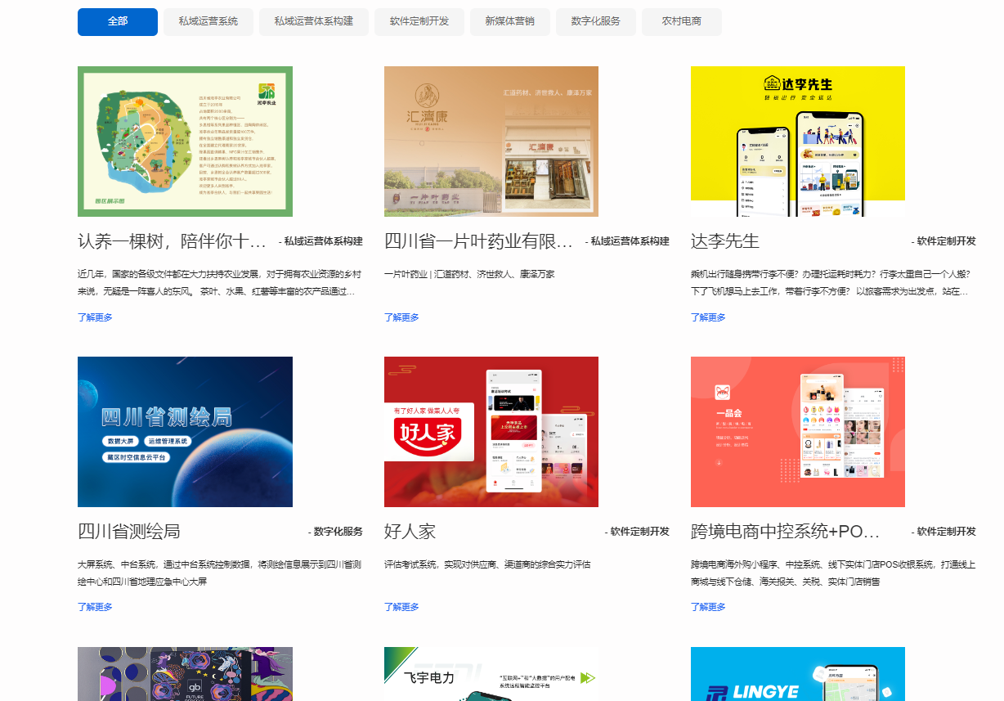Viewport: 1004px width, 701px height.
Task: View 农村电商 projects via its tab
Action: [x=681, y=22]
